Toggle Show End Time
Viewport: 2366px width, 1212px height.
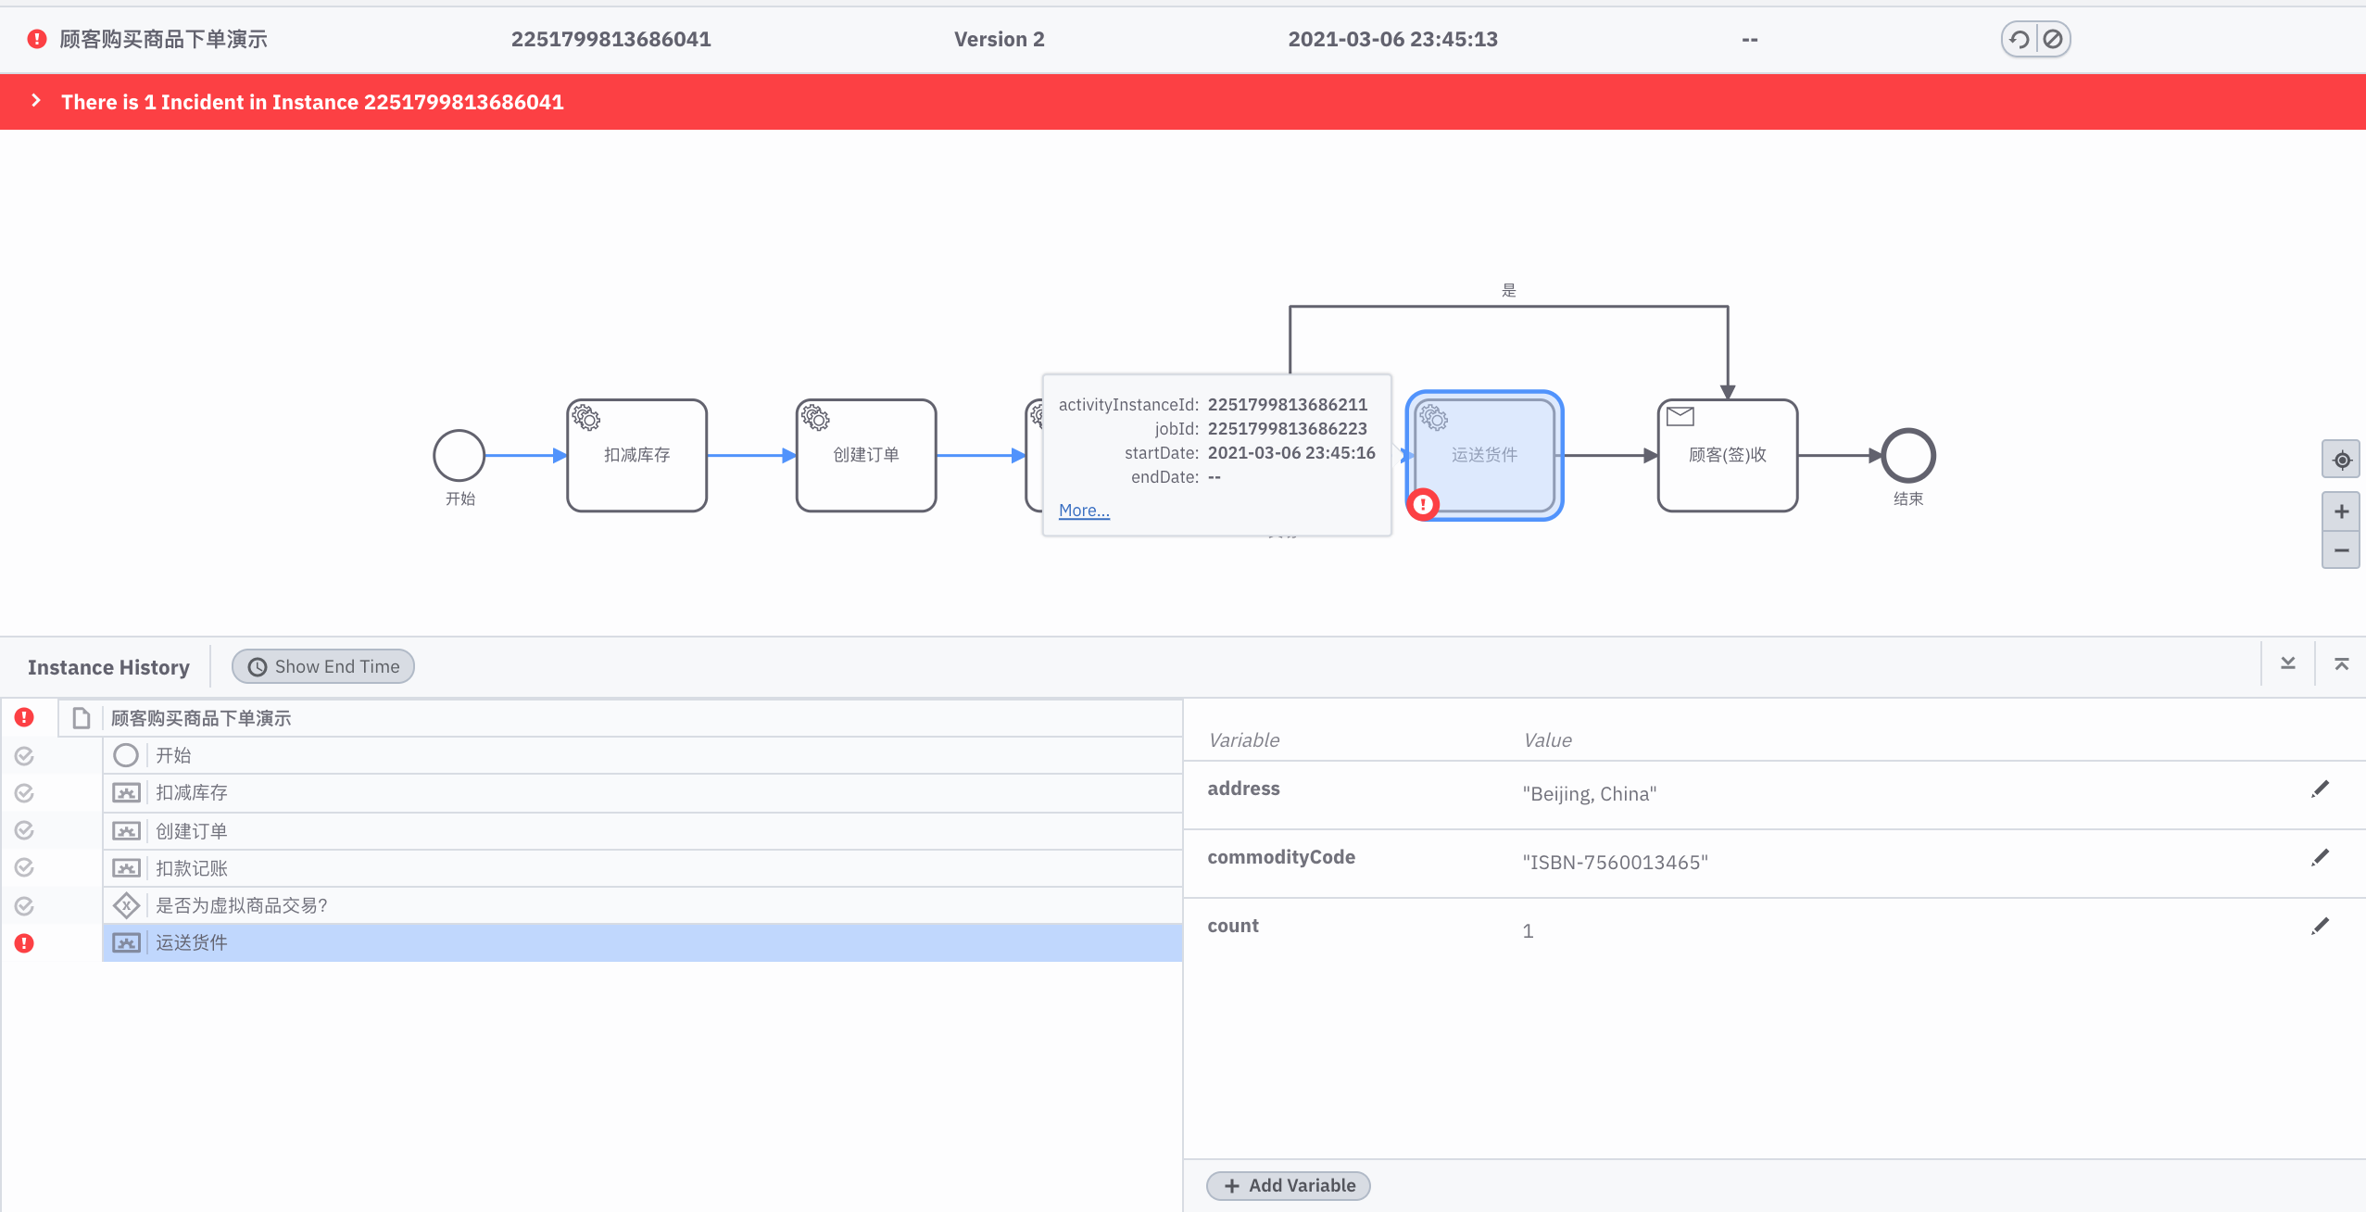(x=322, y=666)
